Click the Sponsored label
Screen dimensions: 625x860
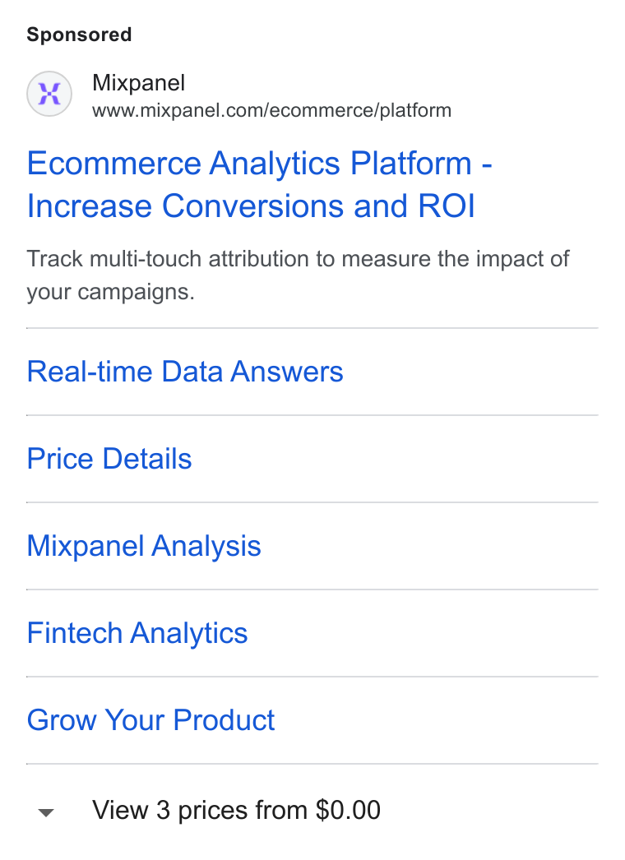(79, 35)
